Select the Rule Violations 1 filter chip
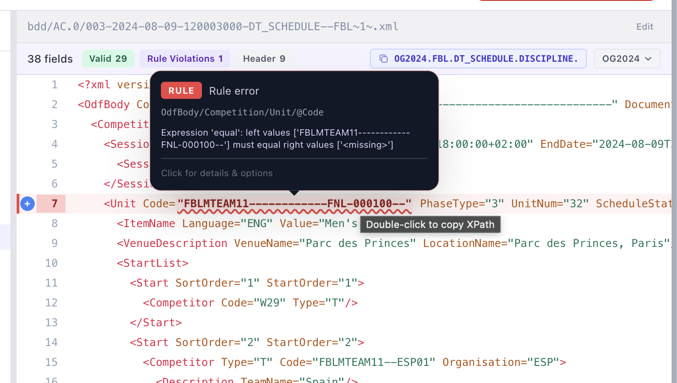 point(185,59)
